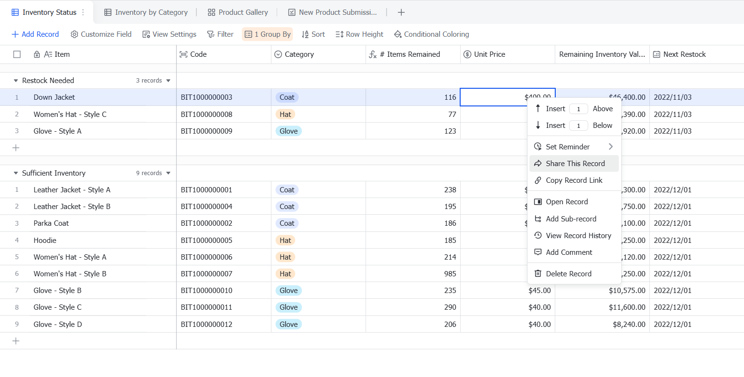744x377 pixels.
Task: Open the Row Height options
Action: click(359, 34)
